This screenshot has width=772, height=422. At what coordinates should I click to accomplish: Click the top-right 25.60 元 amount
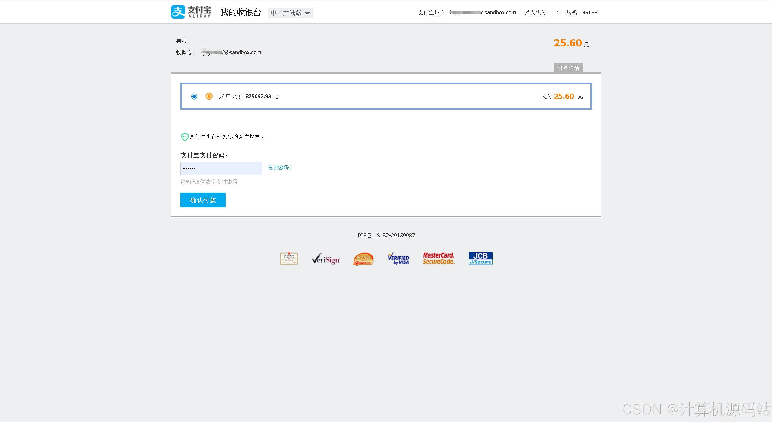pyautogui.click(x=571, y=43)
